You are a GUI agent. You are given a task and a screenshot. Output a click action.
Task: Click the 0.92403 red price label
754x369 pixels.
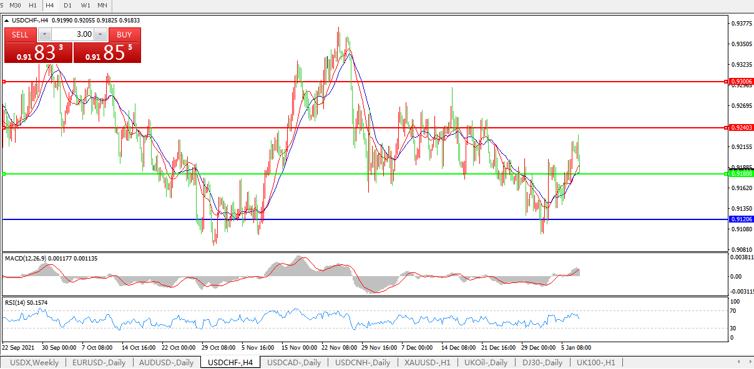pos(741,128)
